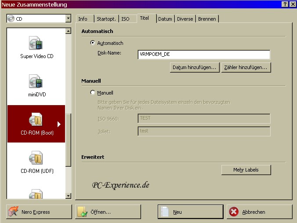Select the CD-ROM (Boot) compilation icon

pos(36,120)
